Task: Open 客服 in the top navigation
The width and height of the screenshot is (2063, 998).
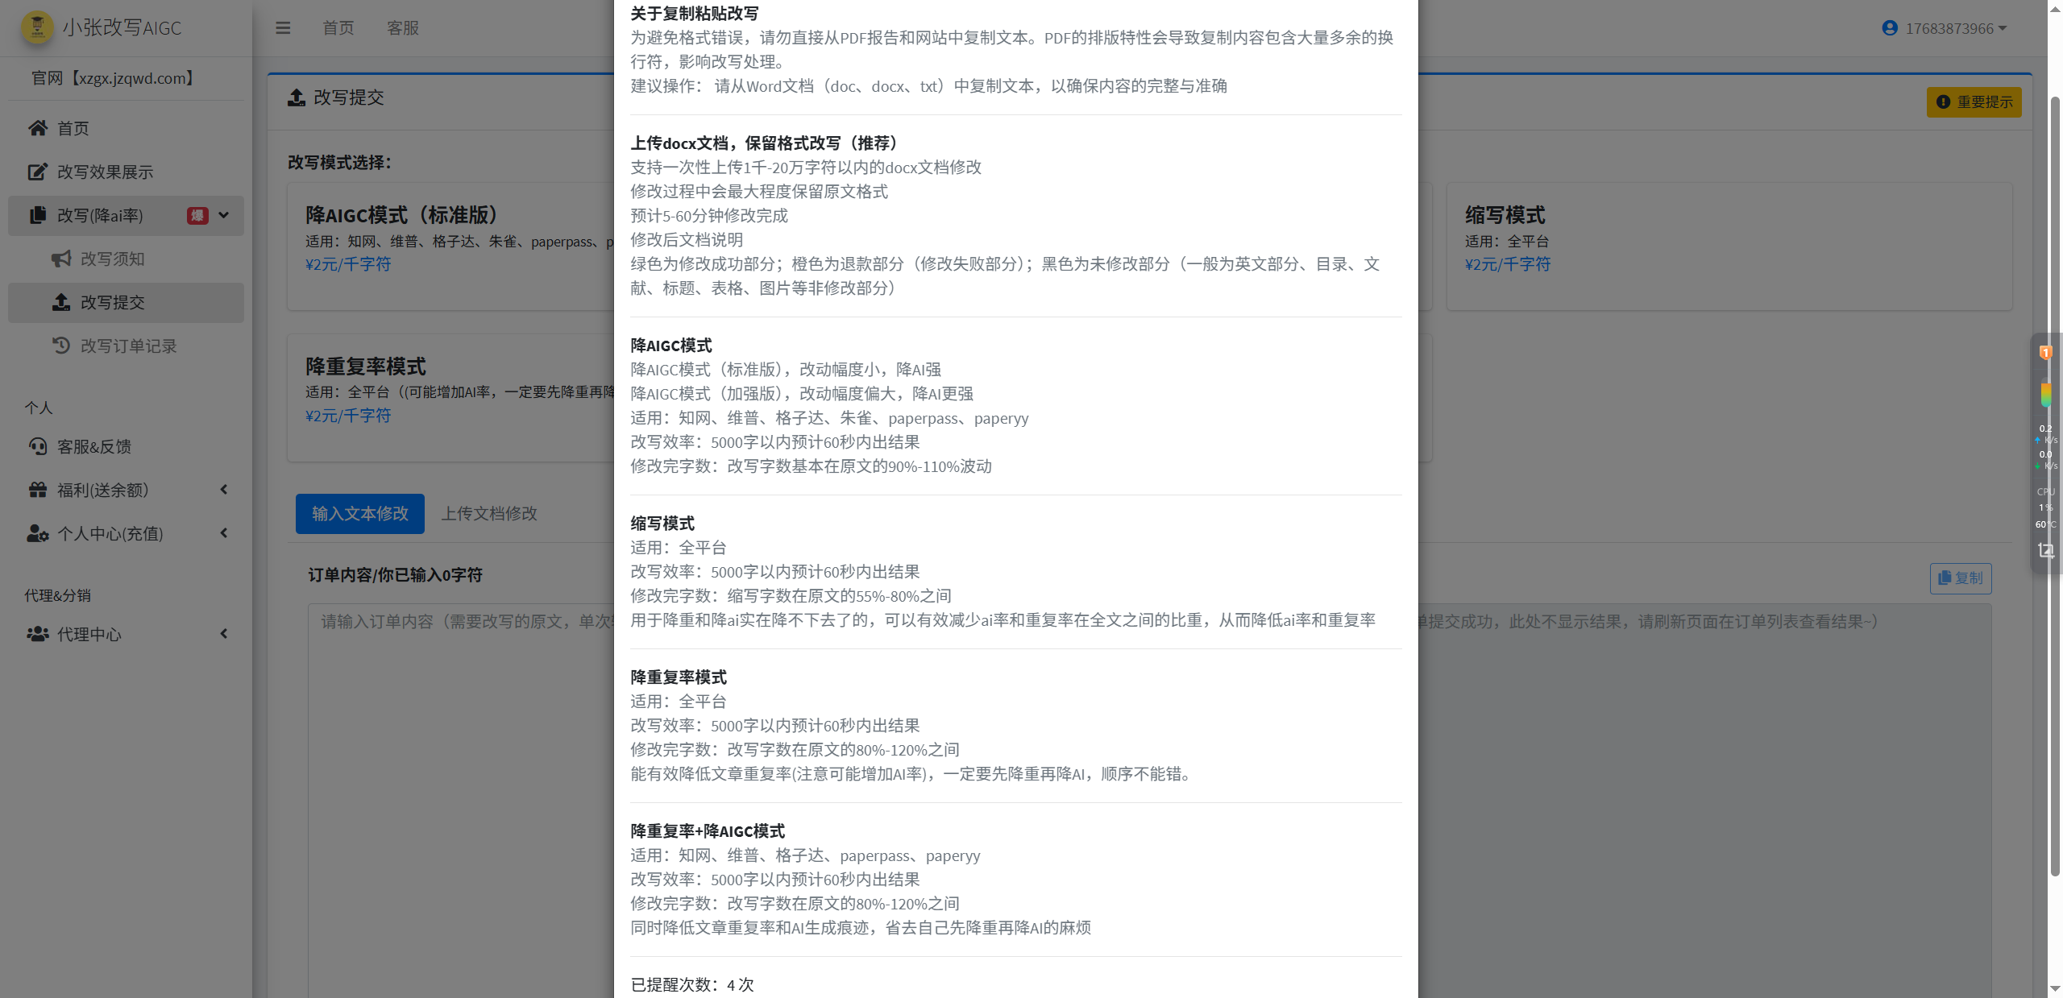Action: point(402,28)
